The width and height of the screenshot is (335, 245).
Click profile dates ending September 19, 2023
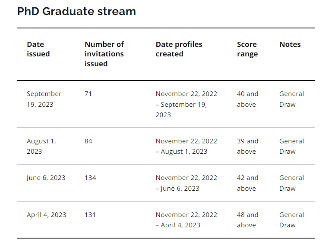(186, 104)
